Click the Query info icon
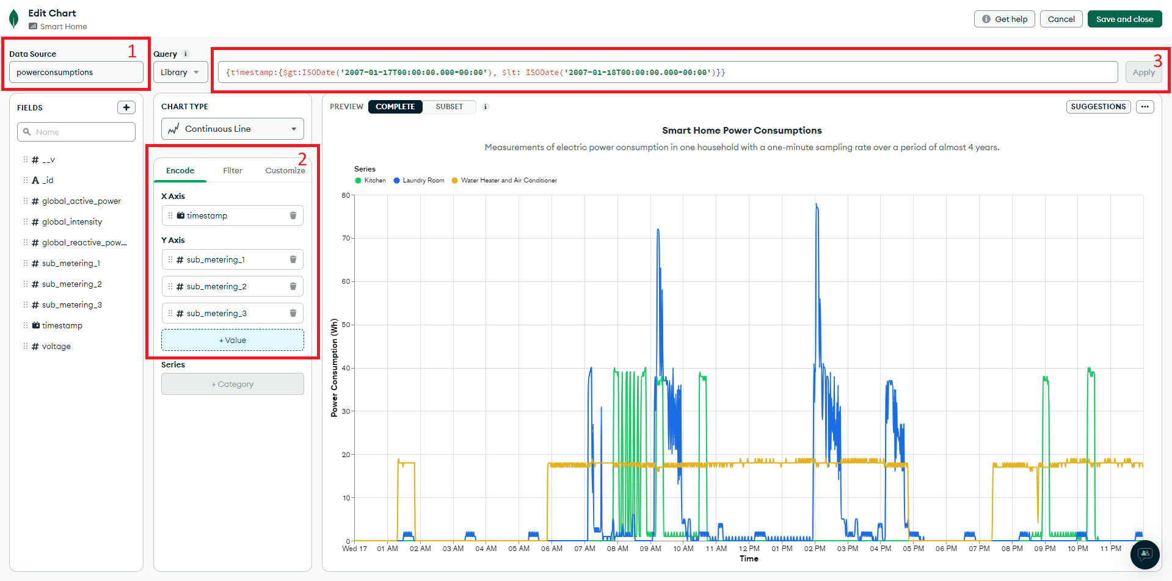Viewport: 1172px width, 581px height. pyautogui.click(x=186, y=54)
